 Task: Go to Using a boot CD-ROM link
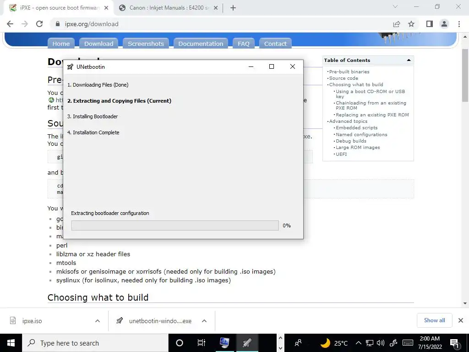click(x=370, y=93)
